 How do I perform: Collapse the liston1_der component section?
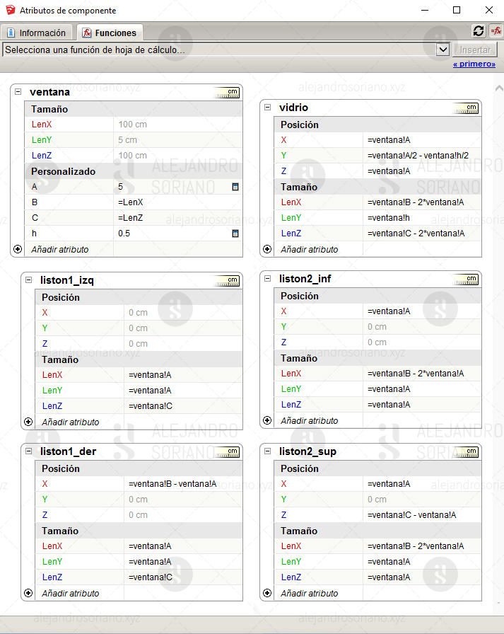[29, 451]
